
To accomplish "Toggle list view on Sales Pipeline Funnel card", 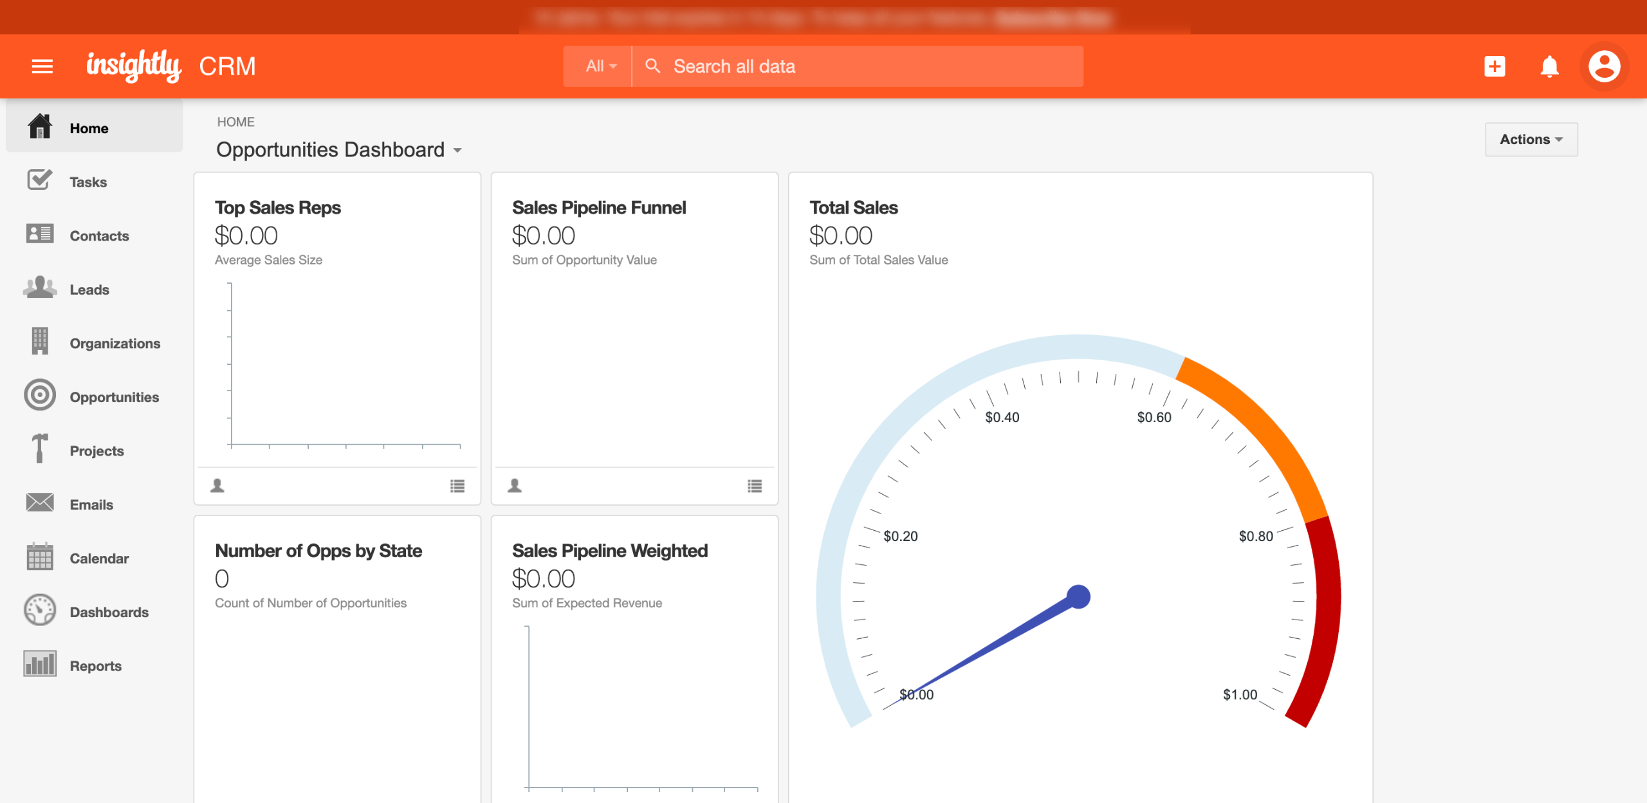I will tap(755, 486).
